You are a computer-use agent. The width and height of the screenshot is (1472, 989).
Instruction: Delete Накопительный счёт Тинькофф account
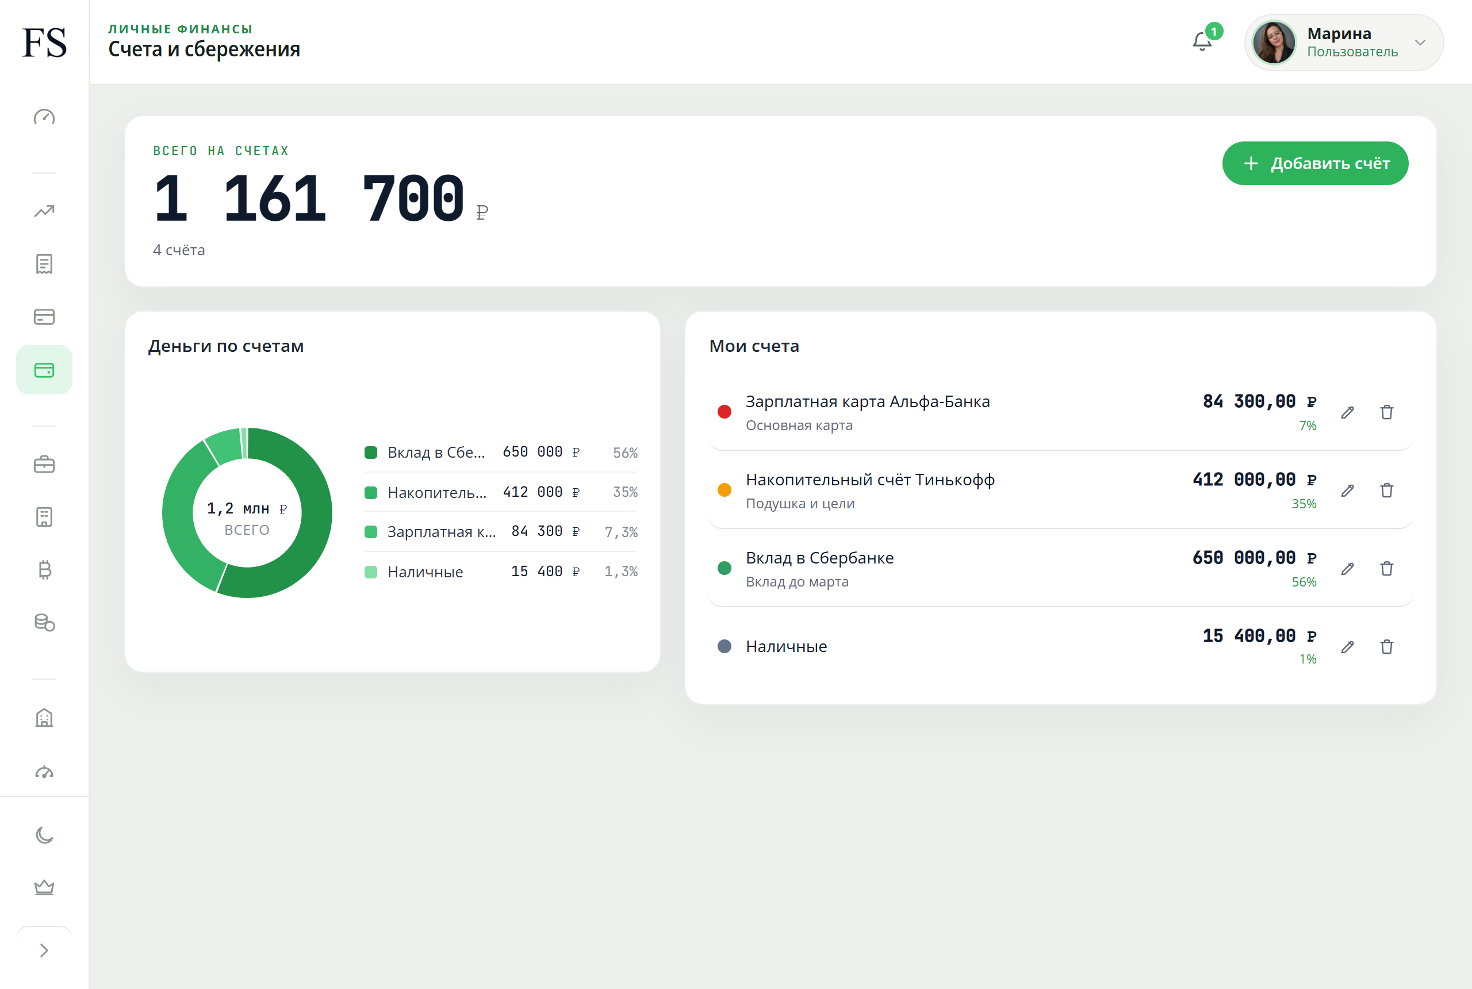tap(1387, 490)
